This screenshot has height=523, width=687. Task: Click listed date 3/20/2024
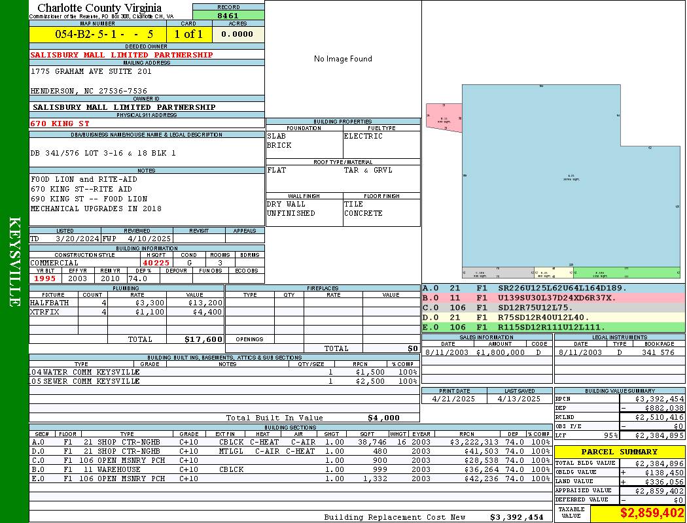coord(77,239)
